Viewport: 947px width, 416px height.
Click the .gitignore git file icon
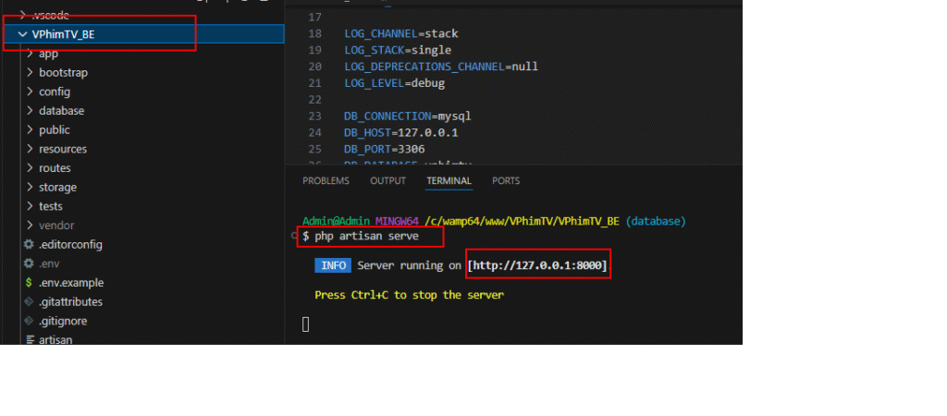pos(29,321)
